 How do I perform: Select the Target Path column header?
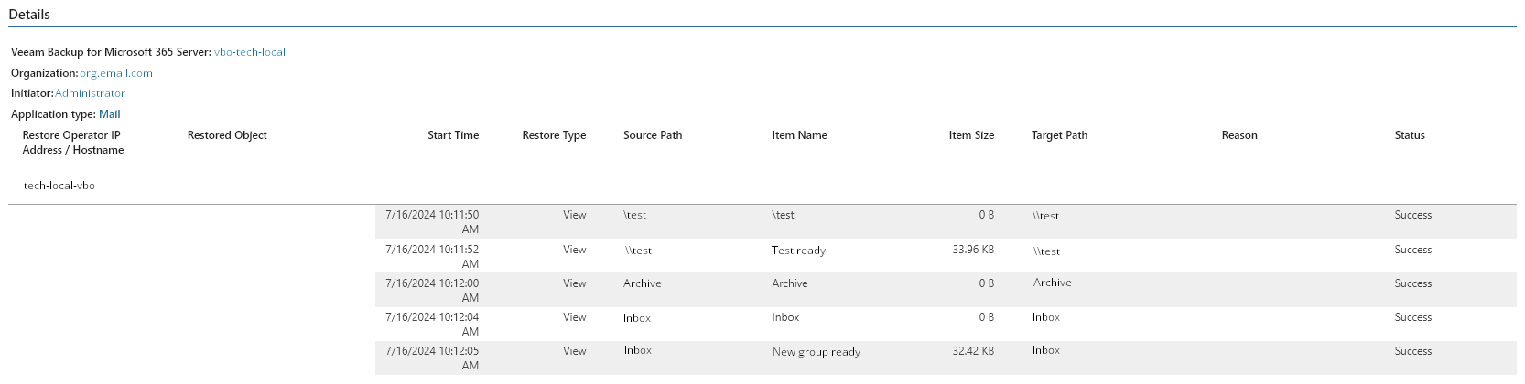pos(1059,135)
